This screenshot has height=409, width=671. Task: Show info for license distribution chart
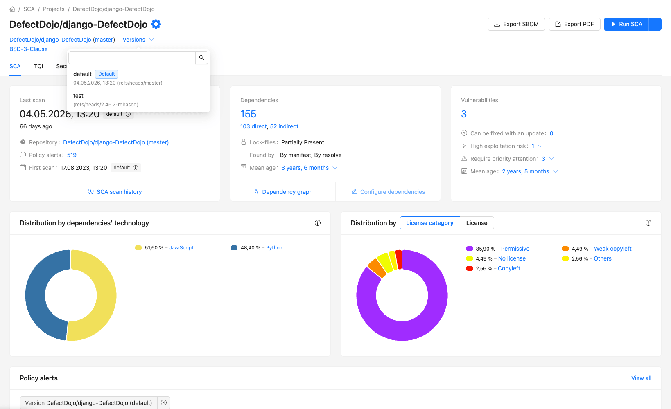648,223
